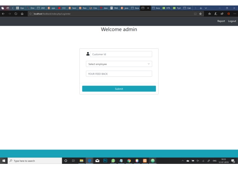Open the Windows Start menu

point(4,161)
